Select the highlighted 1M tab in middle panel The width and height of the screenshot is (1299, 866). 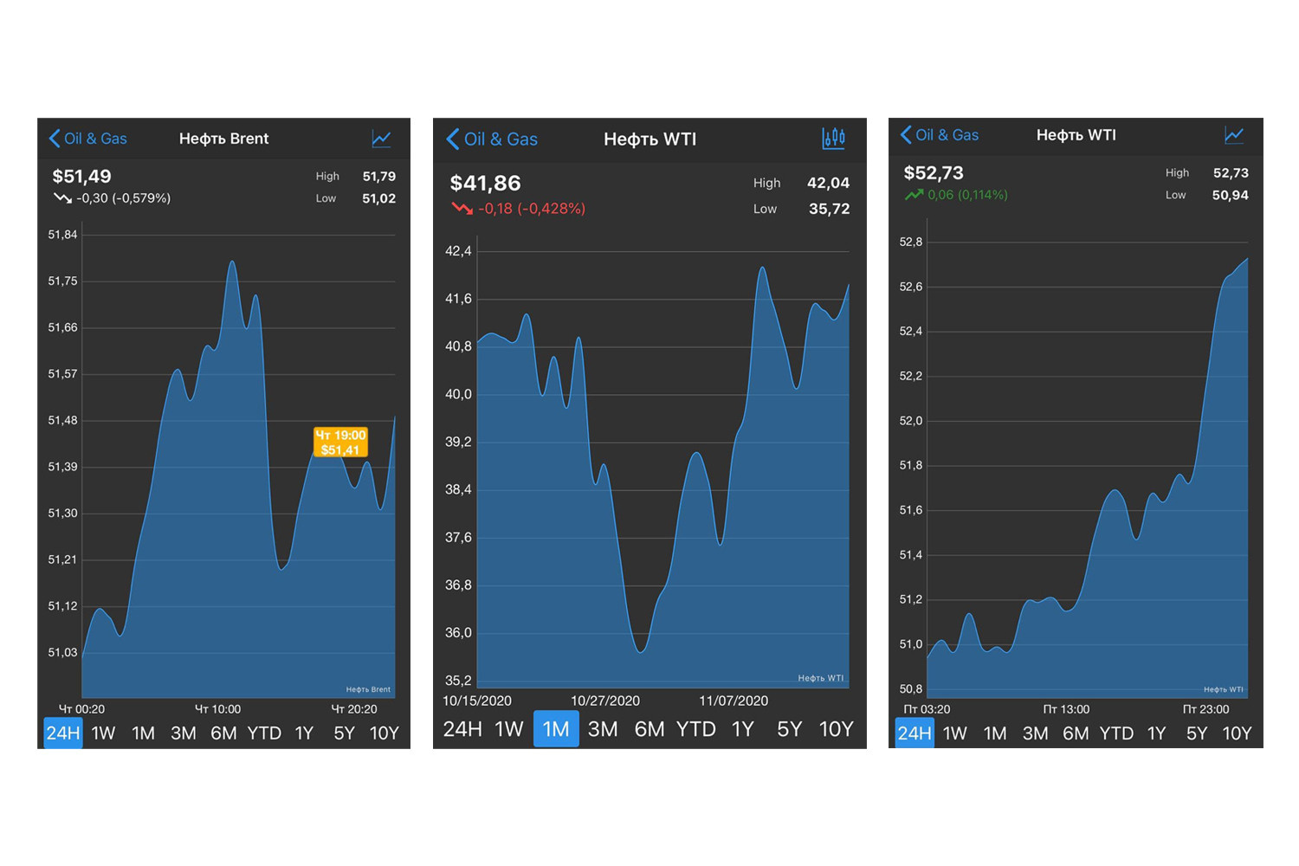coord(556,729)
